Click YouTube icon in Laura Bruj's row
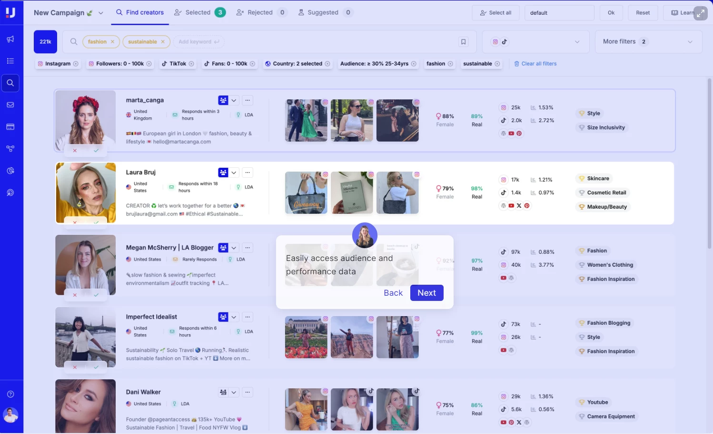Viewport: 713px width, 434px height. point(511,206)
